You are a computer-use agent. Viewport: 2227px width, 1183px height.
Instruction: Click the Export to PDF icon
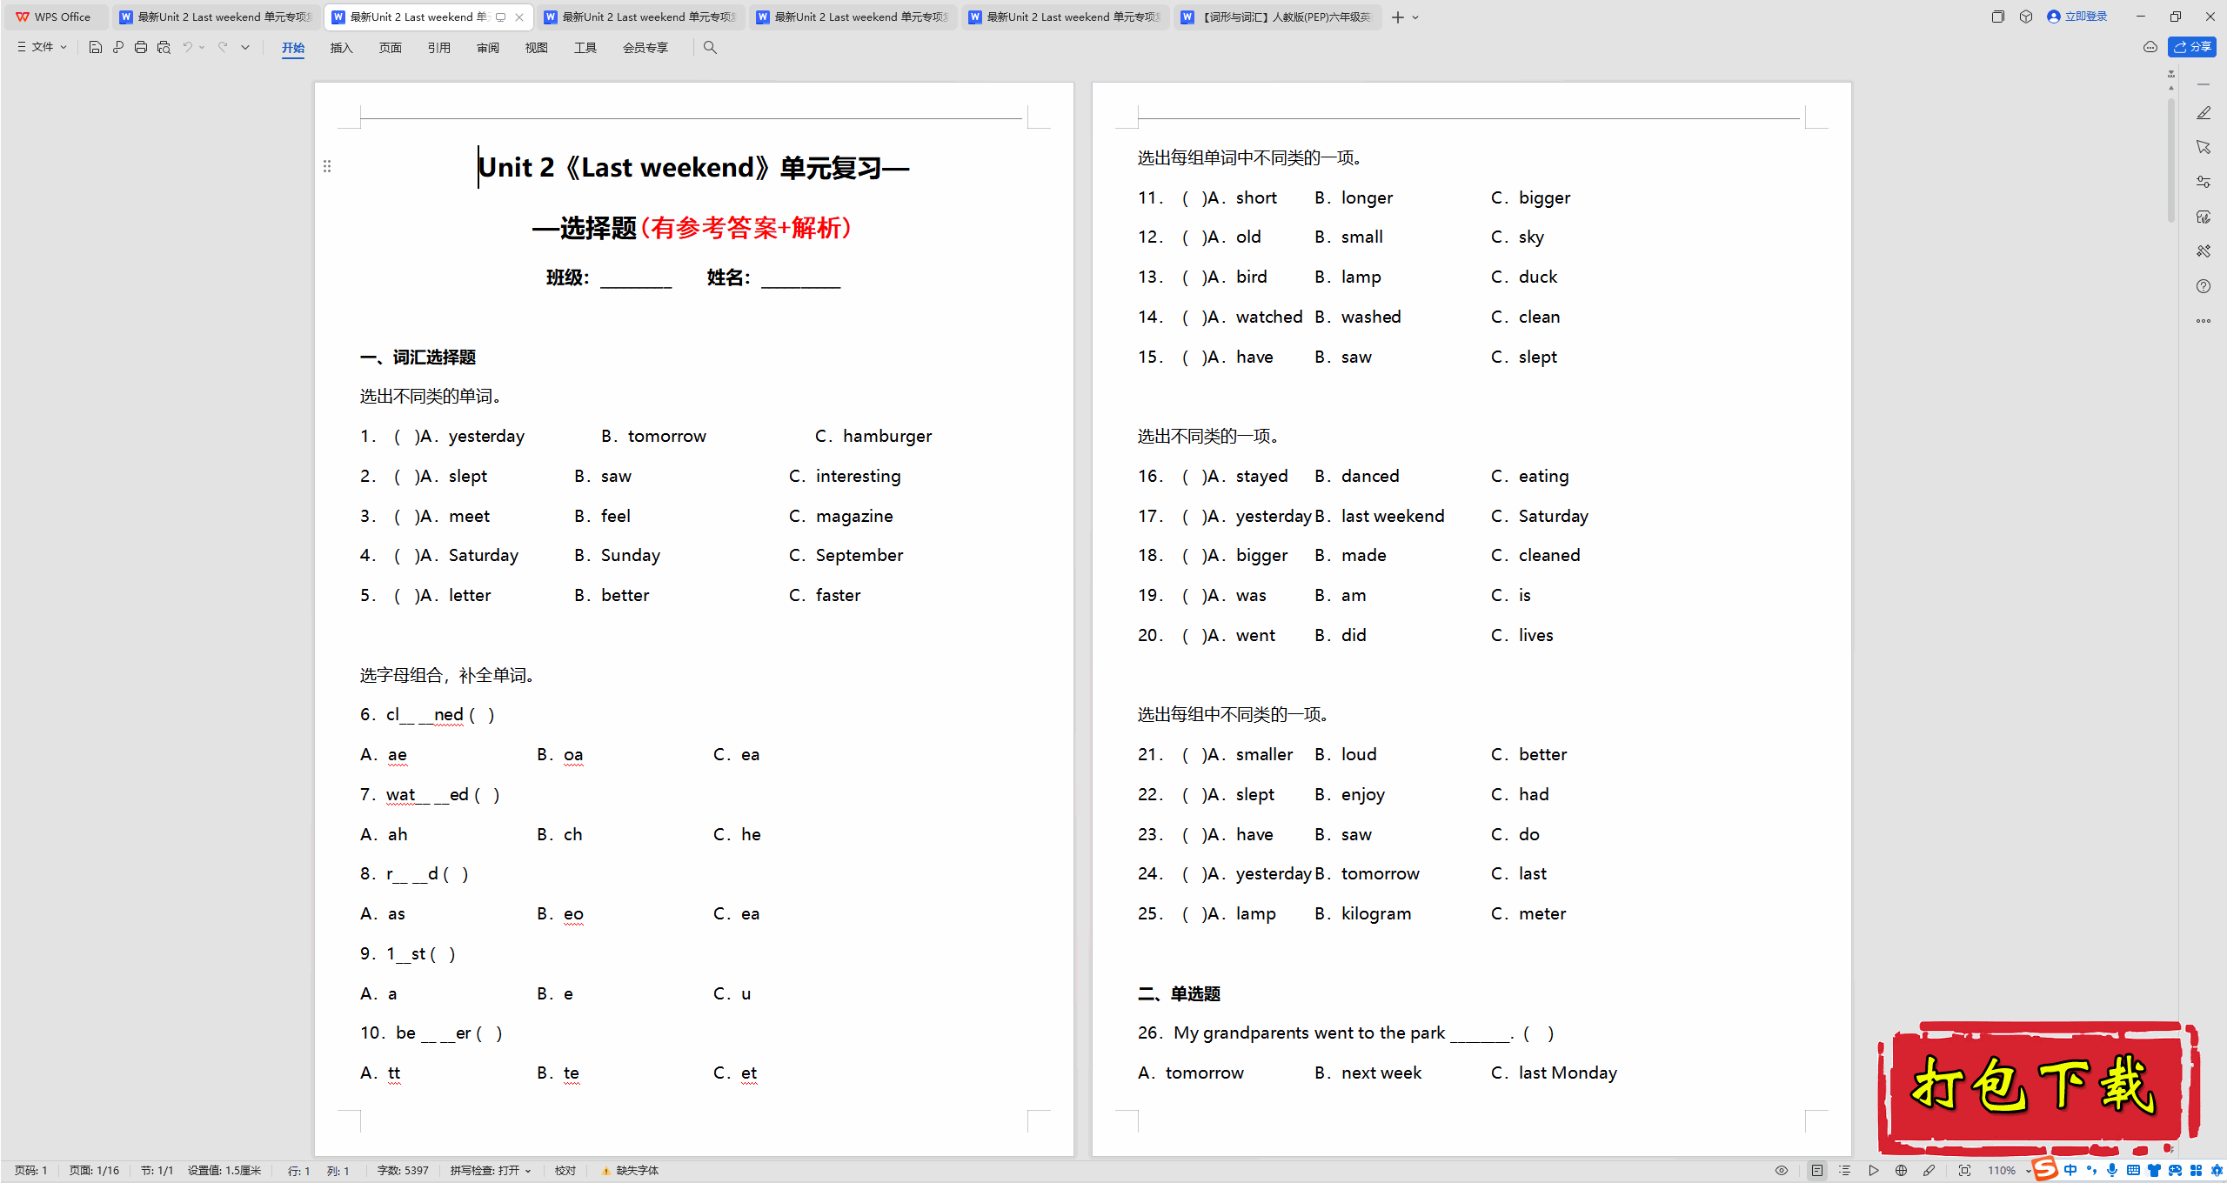click(x=118, y=47)
